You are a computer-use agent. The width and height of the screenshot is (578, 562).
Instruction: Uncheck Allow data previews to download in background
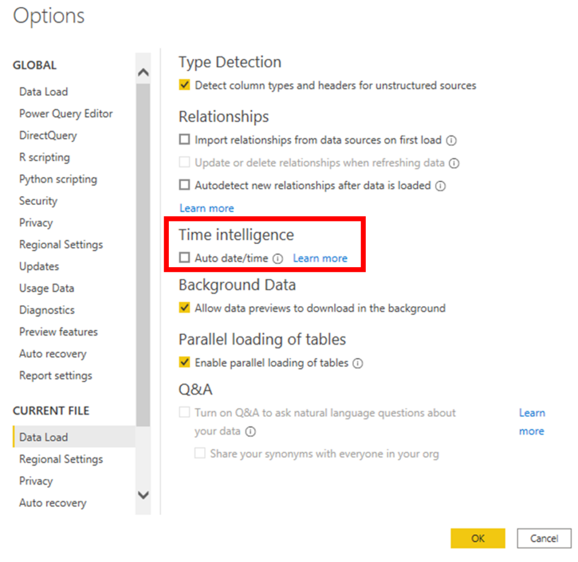(x=185, y=308)
